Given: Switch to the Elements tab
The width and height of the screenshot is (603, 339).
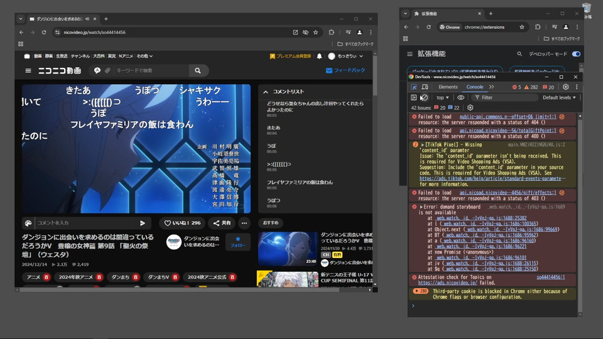Looking at the screenshot, I should click(x=448, y=87).
